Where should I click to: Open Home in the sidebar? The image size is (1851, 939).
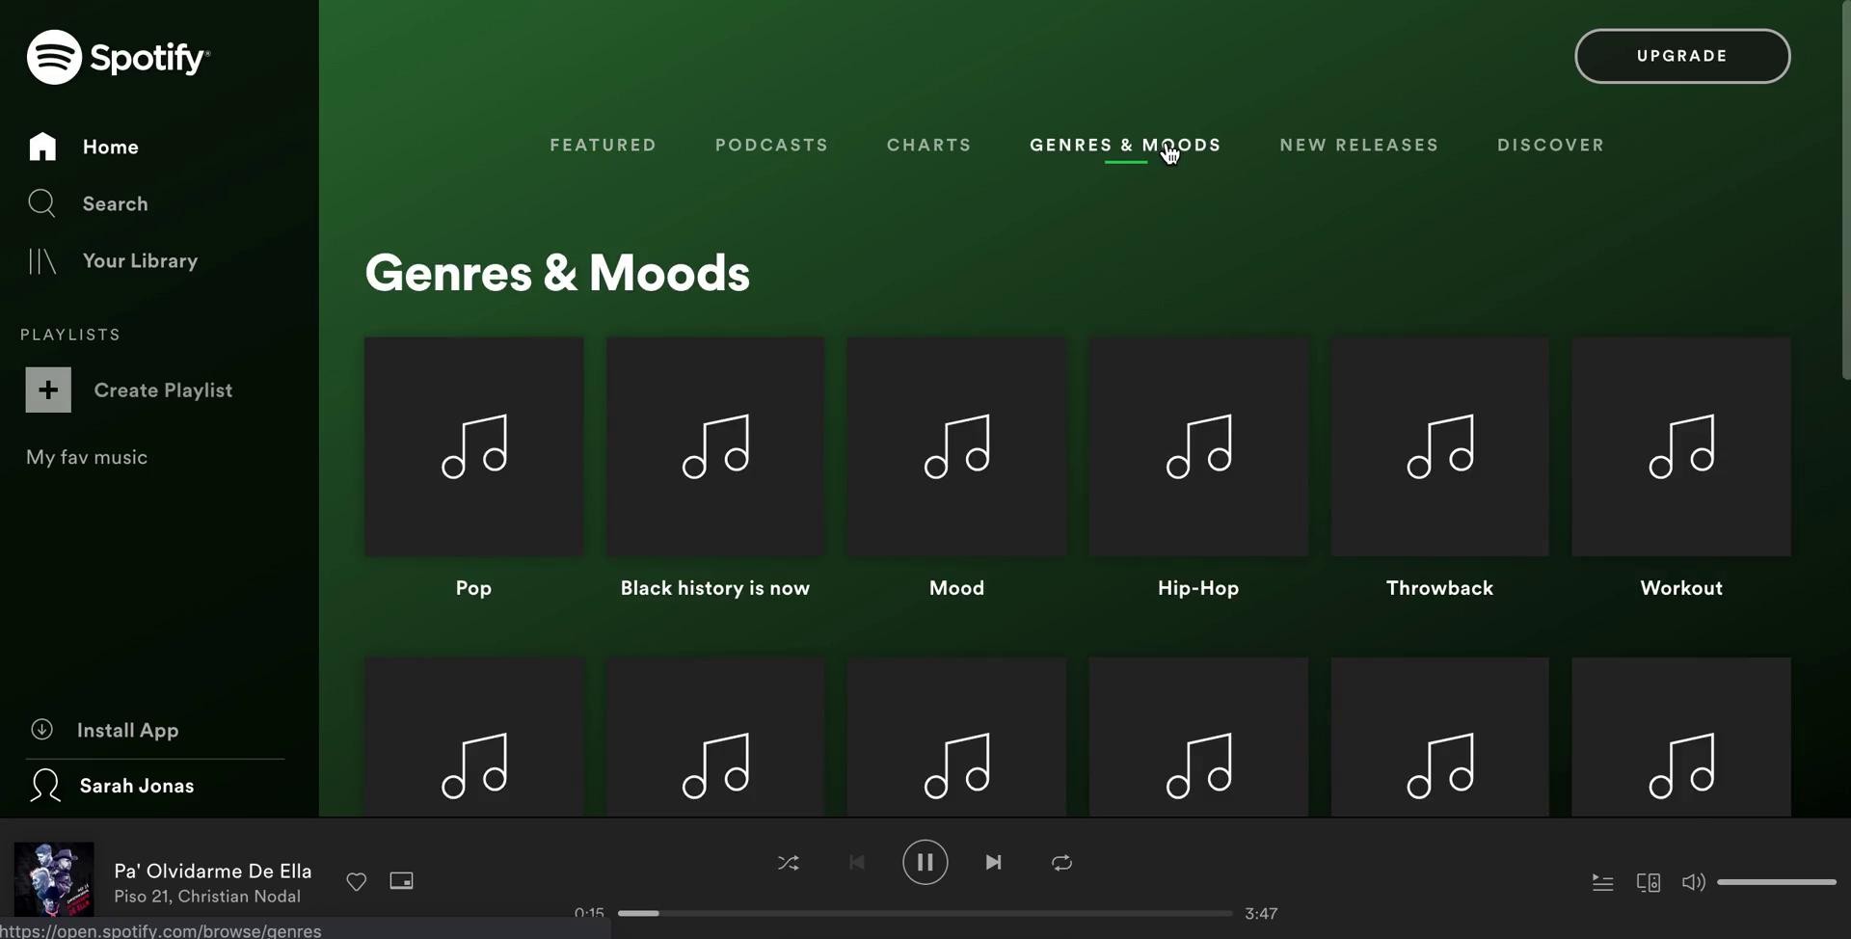(83, 147)
